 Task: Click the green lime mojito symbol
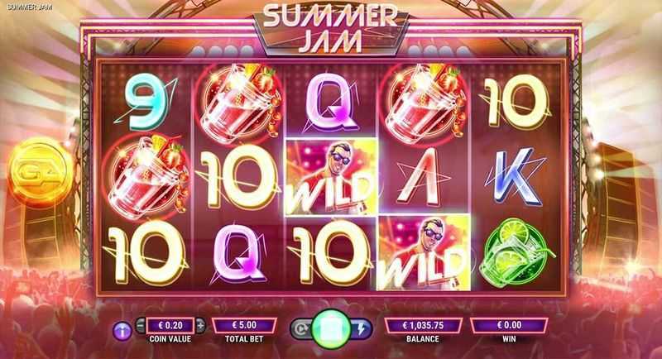click(x=516, y=252)
